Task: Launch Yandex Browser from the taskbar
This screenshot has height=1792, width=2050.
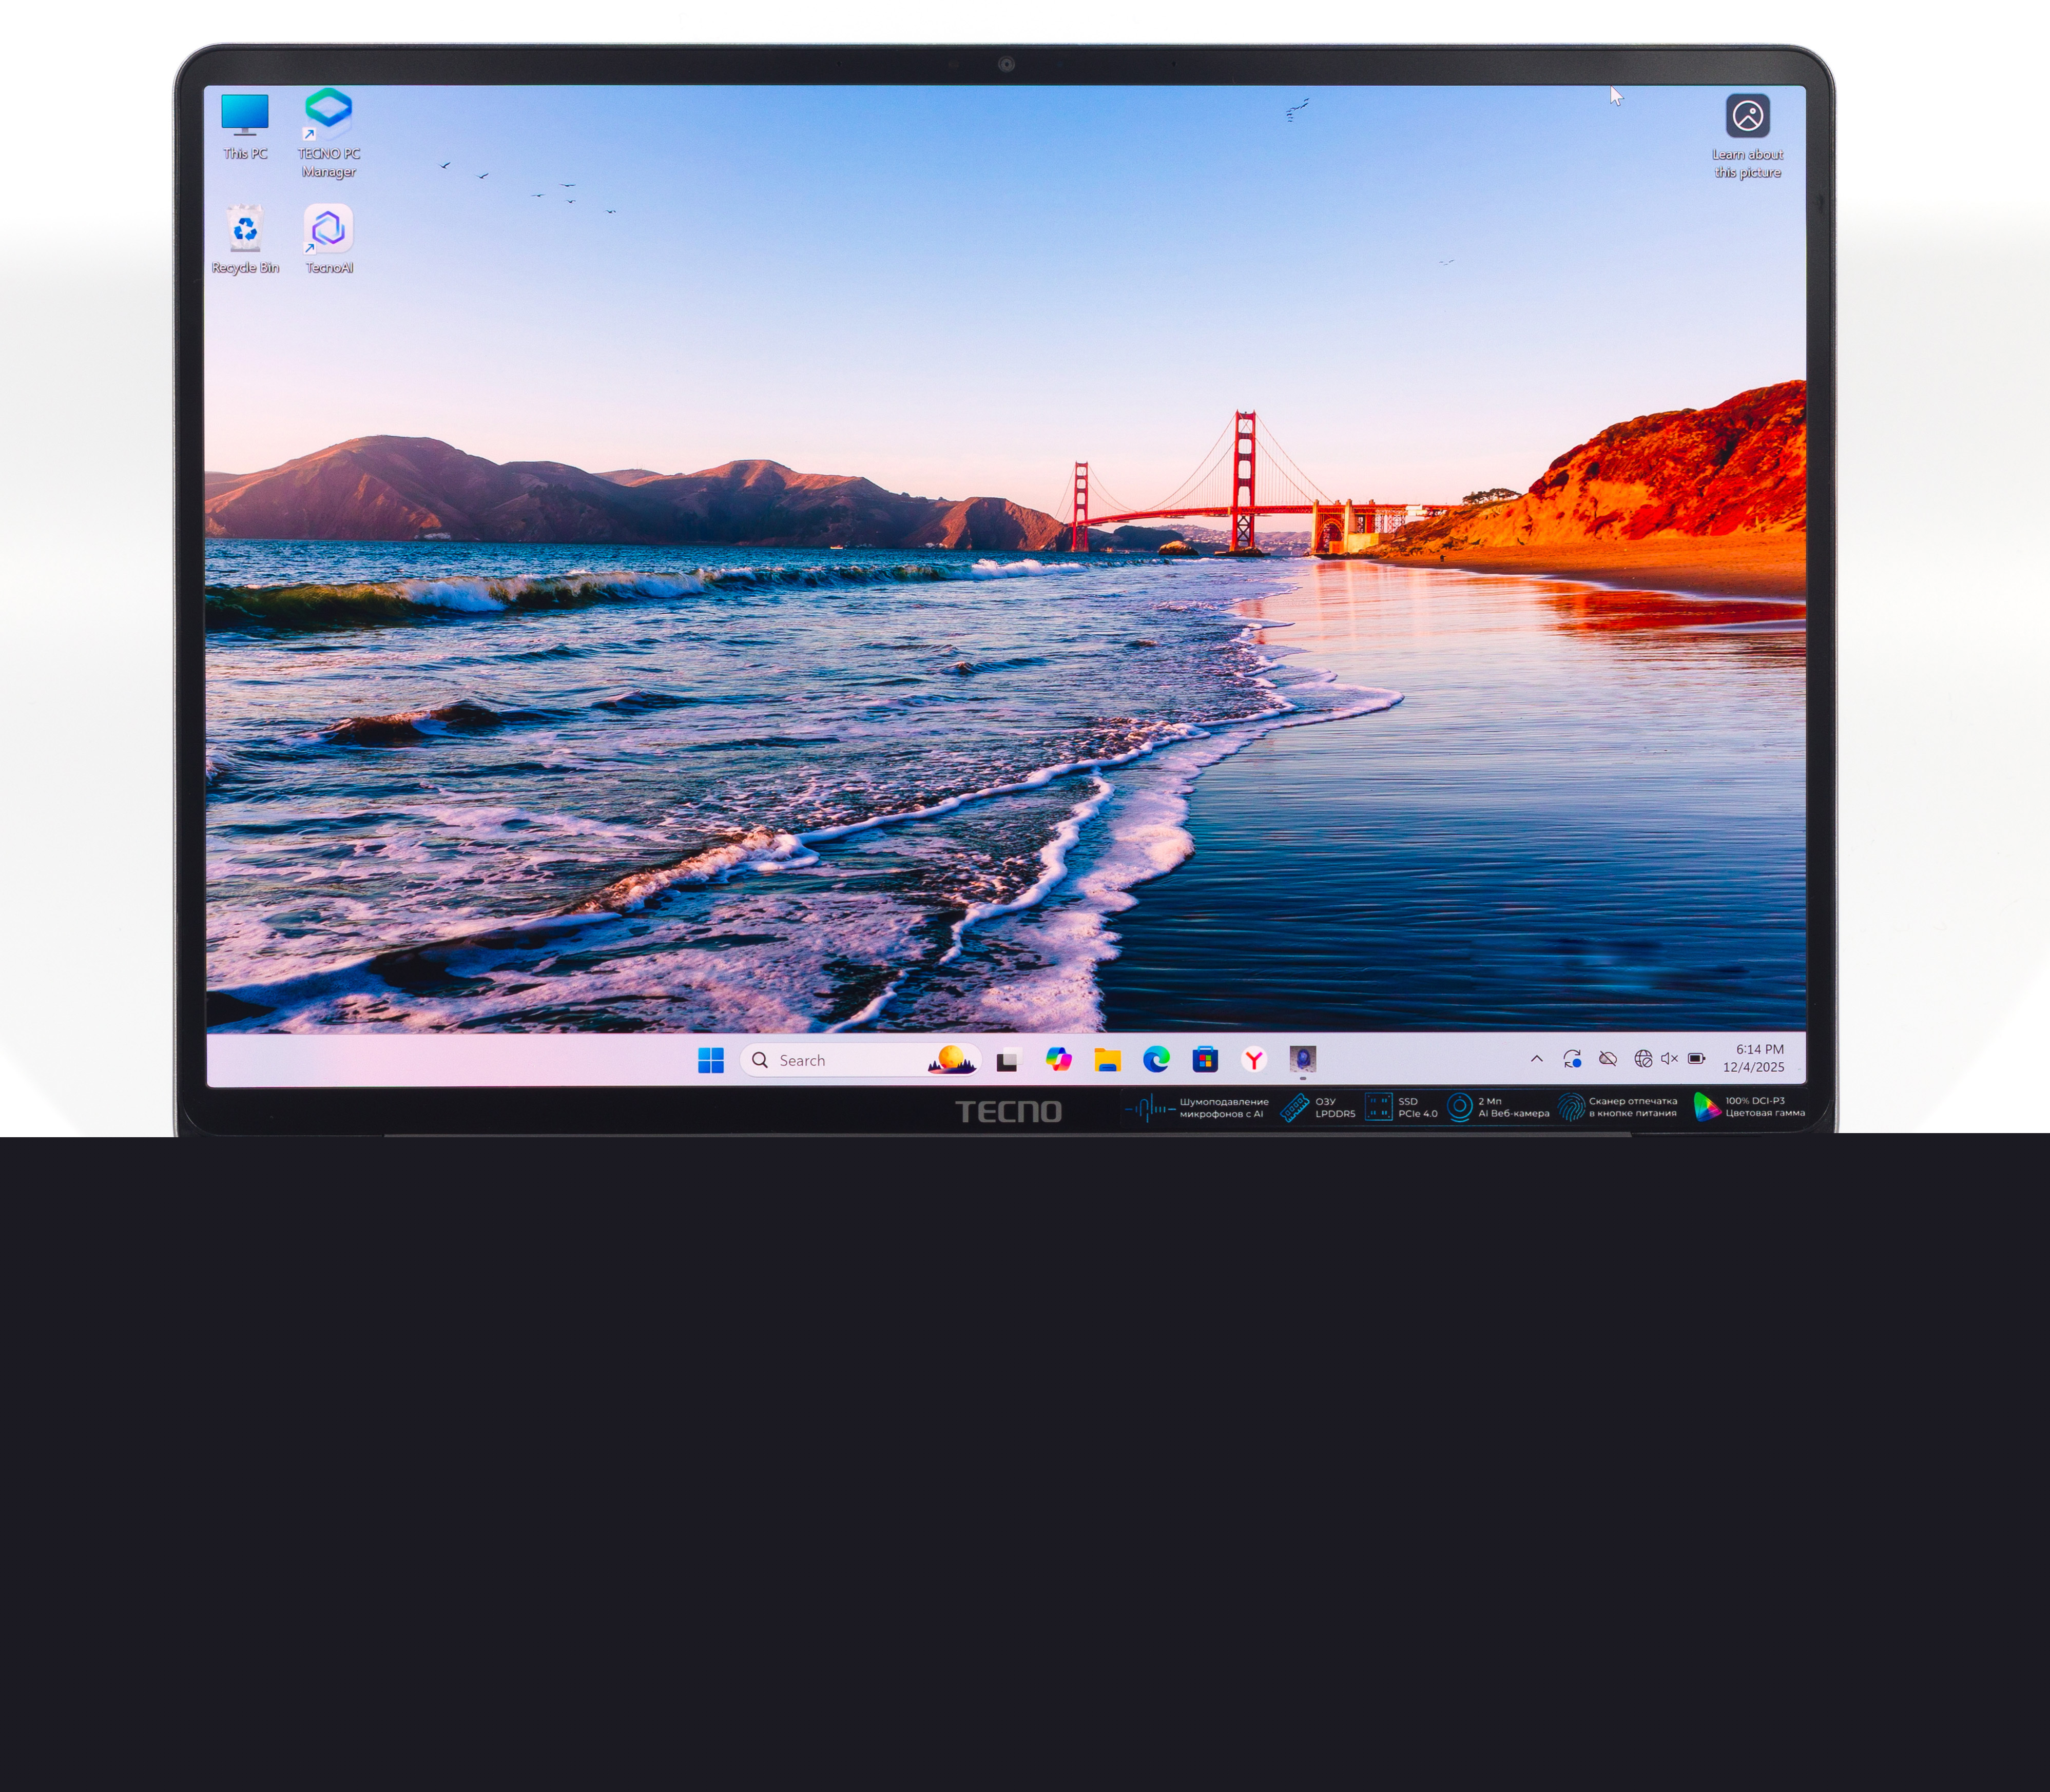Action: [1254, 1060]
